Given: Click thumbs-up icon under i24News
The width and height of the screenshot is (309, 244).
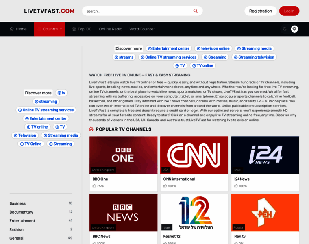Looking at the screenshot, I should [x=236, y=186].
